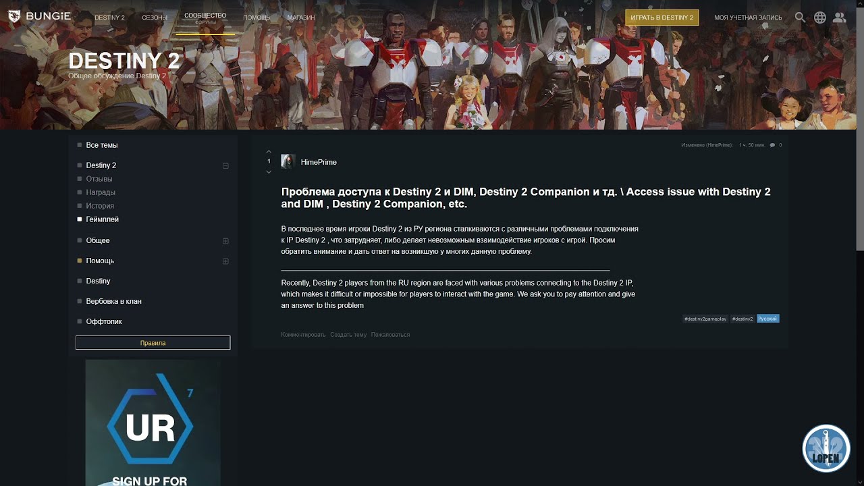Open the Магазин menu item
The image size is (864, 486).
(300, 18)
